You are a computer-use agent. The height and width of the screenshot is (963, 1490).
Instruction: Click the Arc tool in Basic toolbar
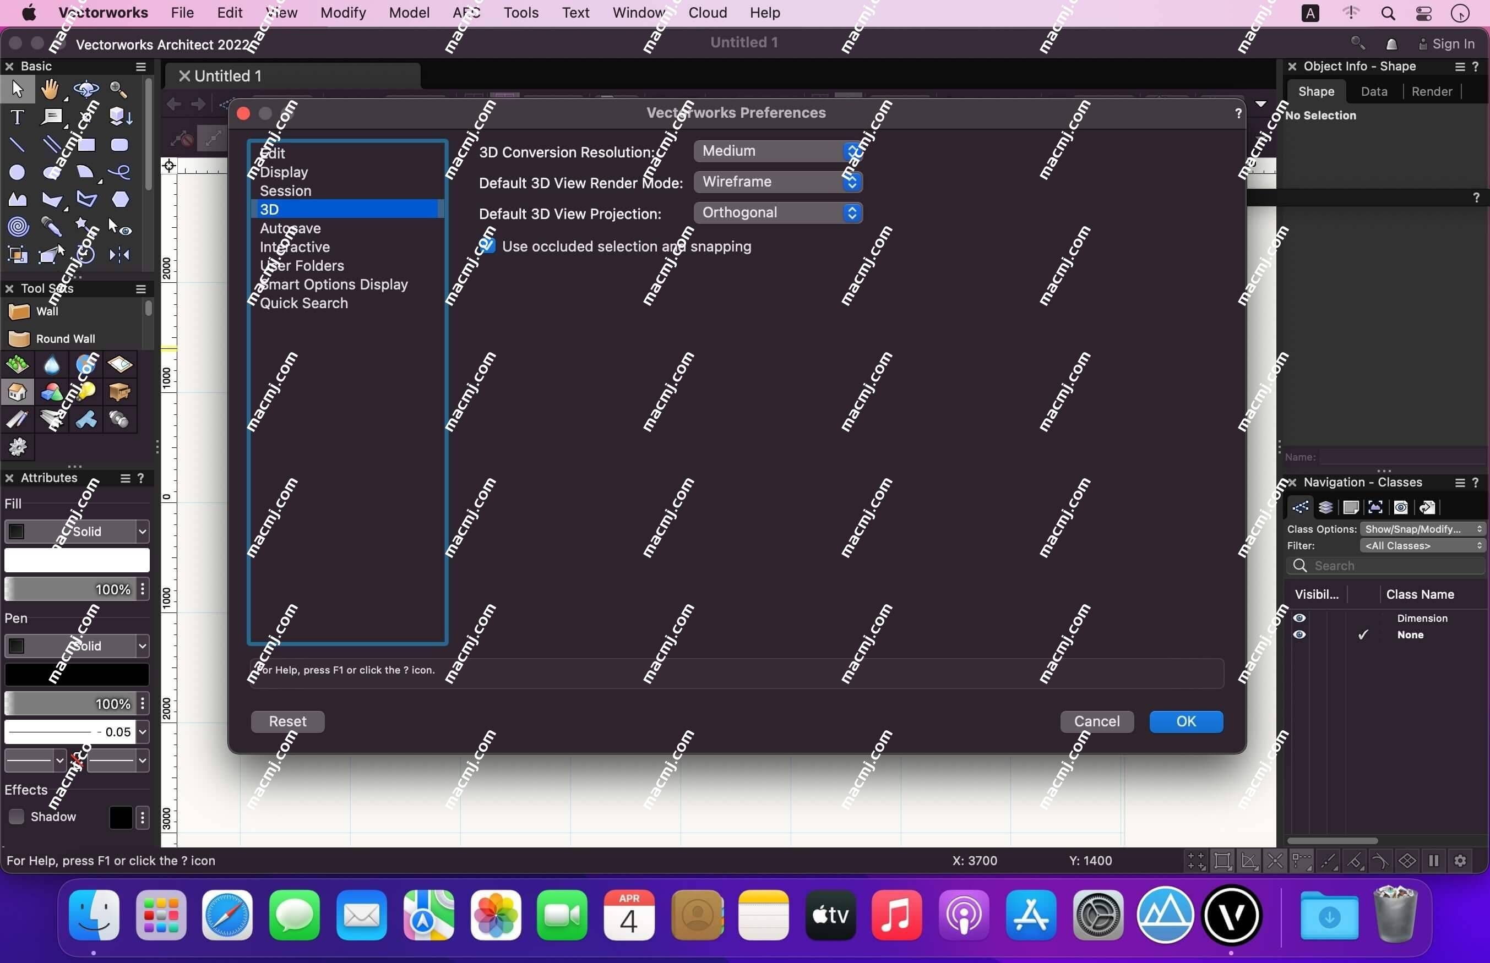coord(85,172)
